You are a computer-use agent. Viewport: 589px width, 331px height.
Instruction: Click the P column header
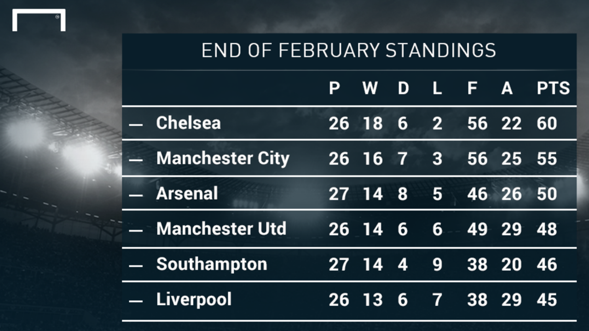coord(335,88)
